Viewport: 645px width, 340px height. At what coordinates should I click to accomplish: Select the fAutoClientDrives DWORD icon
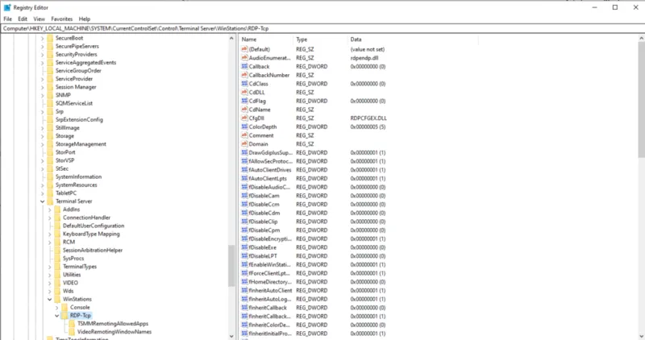pyautogui.click(x=244, y=170)
